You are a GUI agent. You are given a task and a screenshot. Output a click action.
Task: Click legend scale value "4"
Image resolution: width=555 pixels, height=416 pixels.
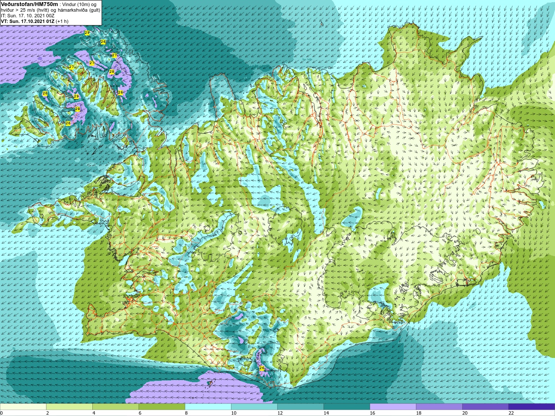click(x=94, y=413)
